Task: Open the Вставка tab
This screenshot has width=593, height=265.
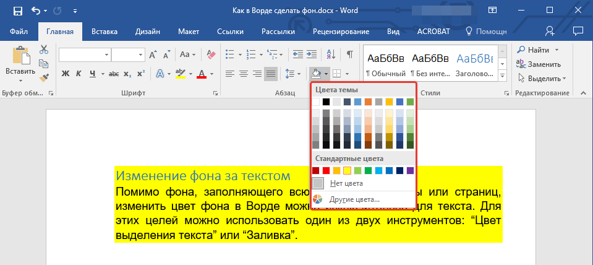Action: pos(105,31)
